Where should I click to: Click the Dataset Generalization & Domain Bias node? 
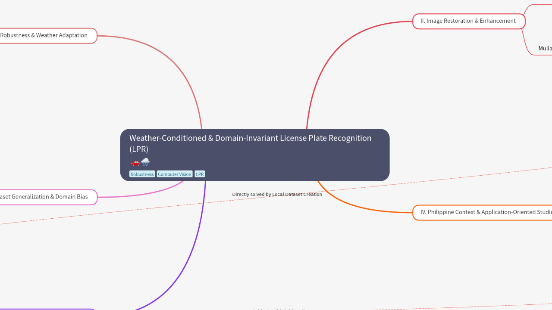45,197
